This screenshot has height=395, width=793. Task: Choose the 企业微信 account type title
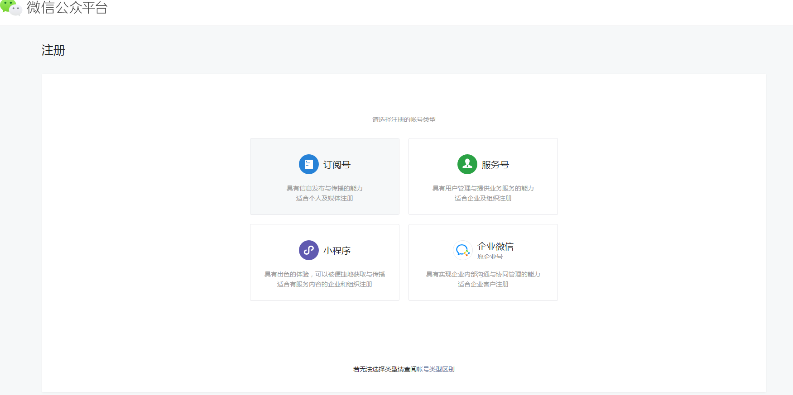(x=495, y=247)
